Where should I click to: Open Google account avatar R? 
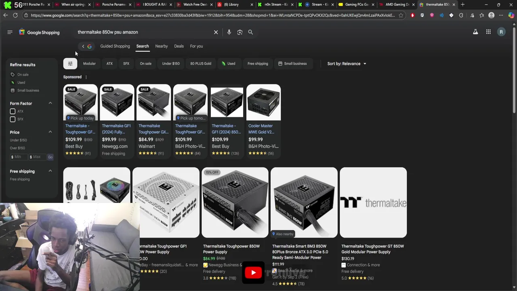click(501, 32)
